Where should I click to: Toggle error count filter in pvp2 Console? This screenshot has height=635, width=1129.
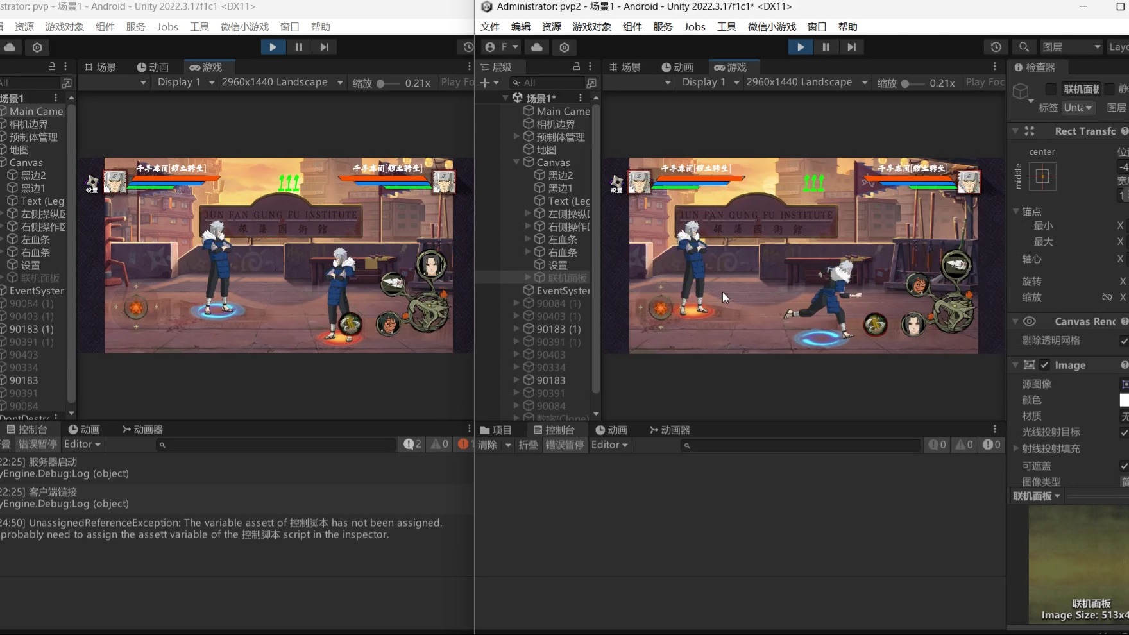(991, 444)
